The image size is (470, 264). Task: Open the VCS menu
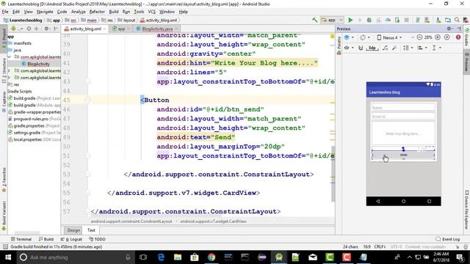pyautogui.click(x=152, y=12)
